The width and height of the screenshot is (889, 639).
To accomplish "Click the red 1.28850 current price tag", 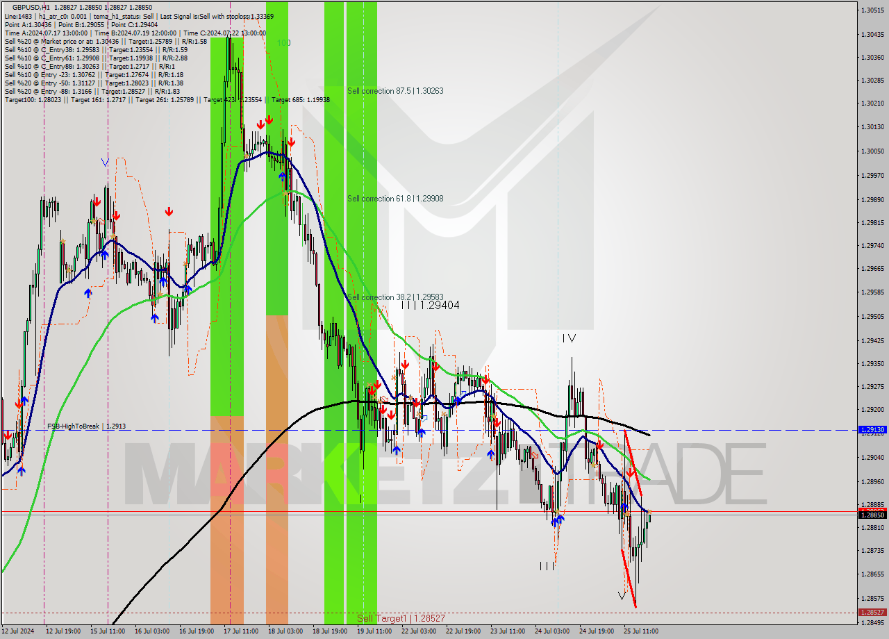I will coord(872,515).
